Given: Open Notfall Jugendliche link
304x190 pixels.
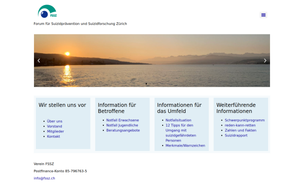Looking at the screenshot, I should (122, 125).
